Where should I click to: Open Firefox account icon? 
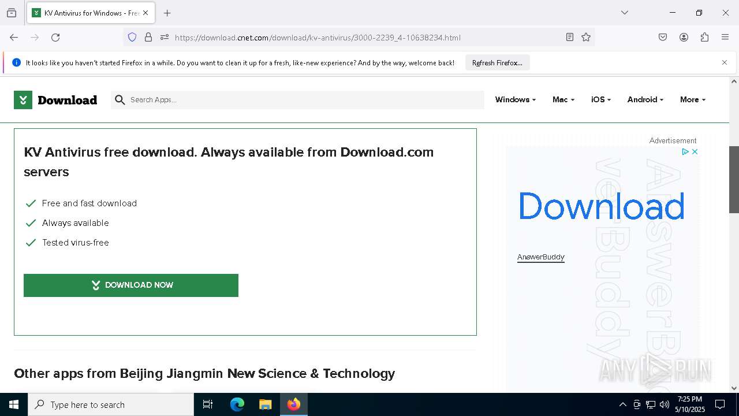point(684,38)
